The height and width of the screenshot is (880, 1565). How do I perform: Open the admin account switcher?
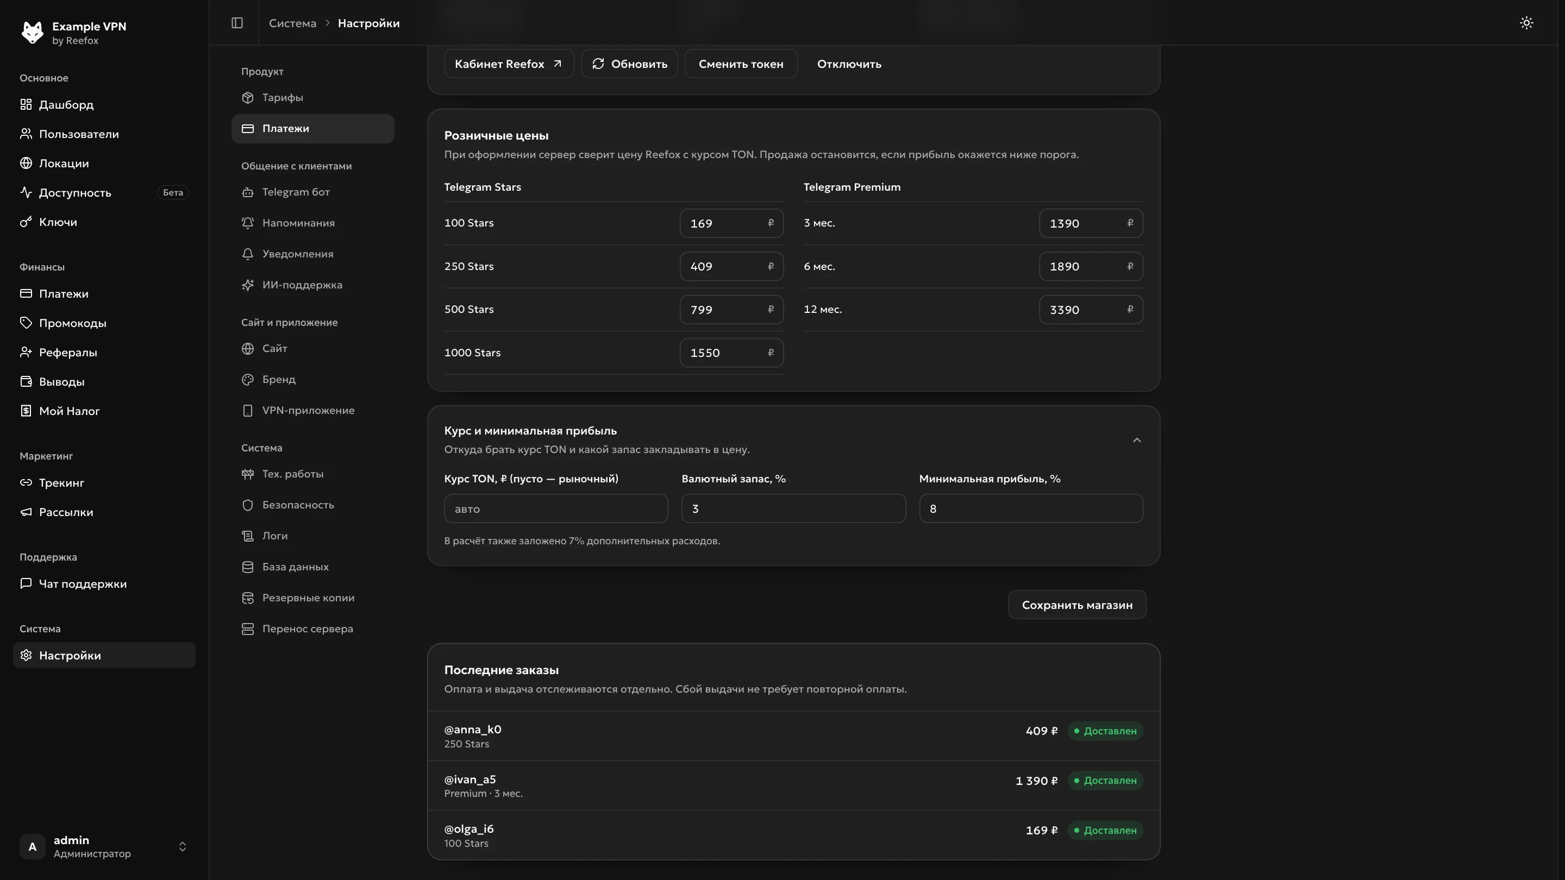pyautogui.click(x=104, y=847)
